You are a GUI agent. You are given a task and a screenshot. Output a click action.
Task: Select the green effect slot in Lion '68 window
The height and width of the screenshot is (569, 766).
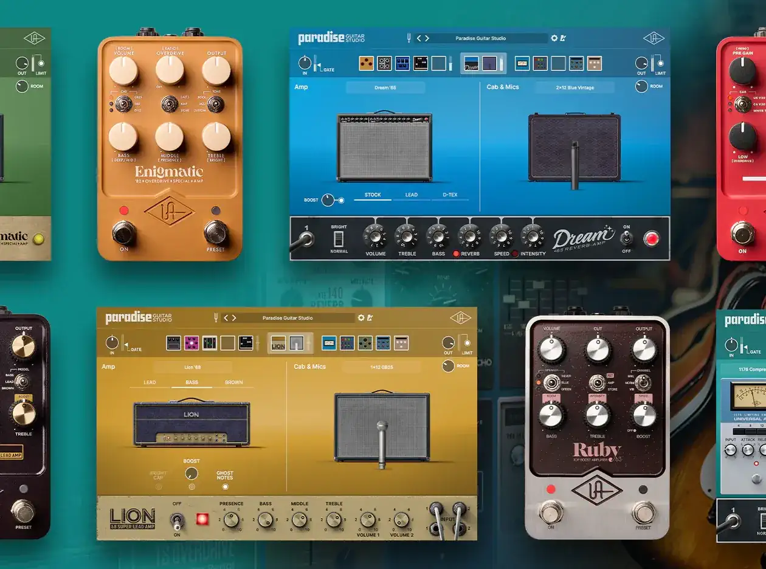365,343
